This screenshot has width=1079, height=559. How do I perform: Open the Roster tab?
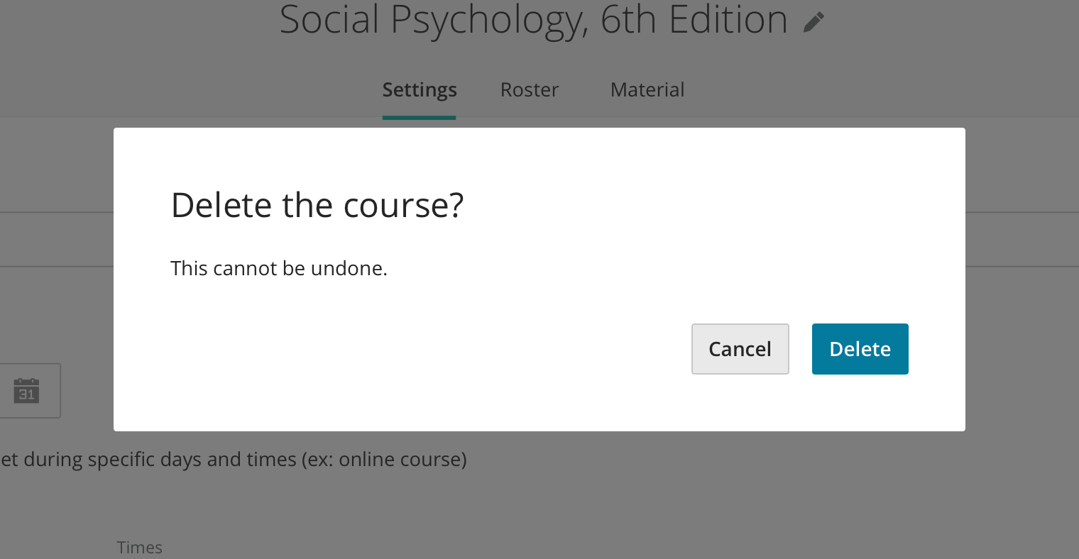point(530,90)
